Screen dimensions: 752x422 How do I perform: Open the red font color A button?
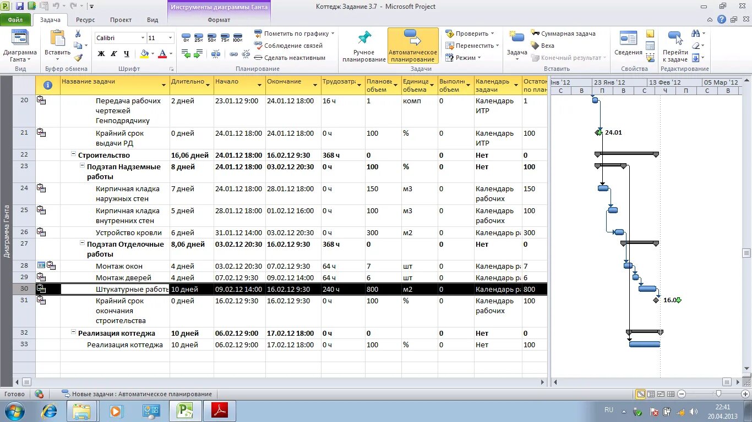pos(162,54)
